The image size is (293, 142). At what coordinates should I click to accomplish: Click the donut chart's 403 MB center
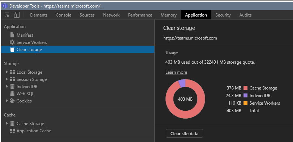click(185, 99)
